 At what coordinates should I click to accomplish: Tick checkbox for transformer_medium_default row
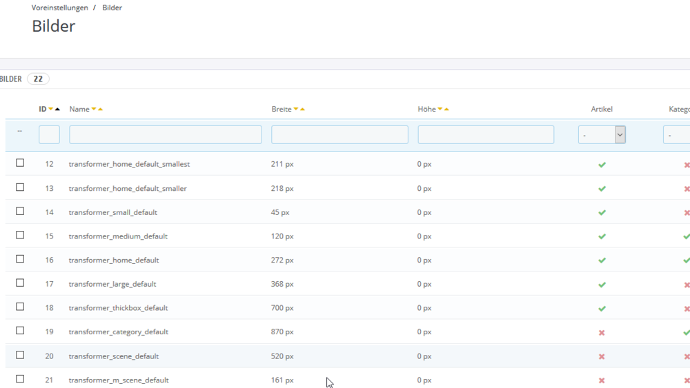coord(20,235)
